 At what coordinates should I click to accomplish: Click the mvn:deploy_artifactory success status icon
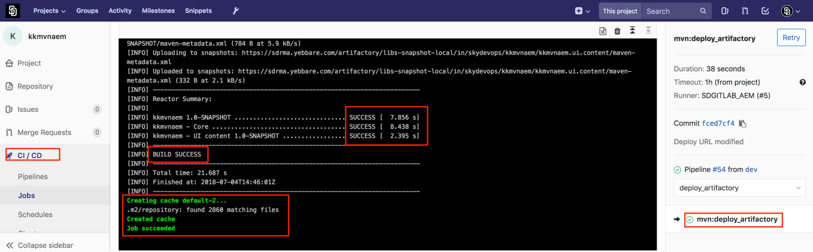tap(690, 220)
